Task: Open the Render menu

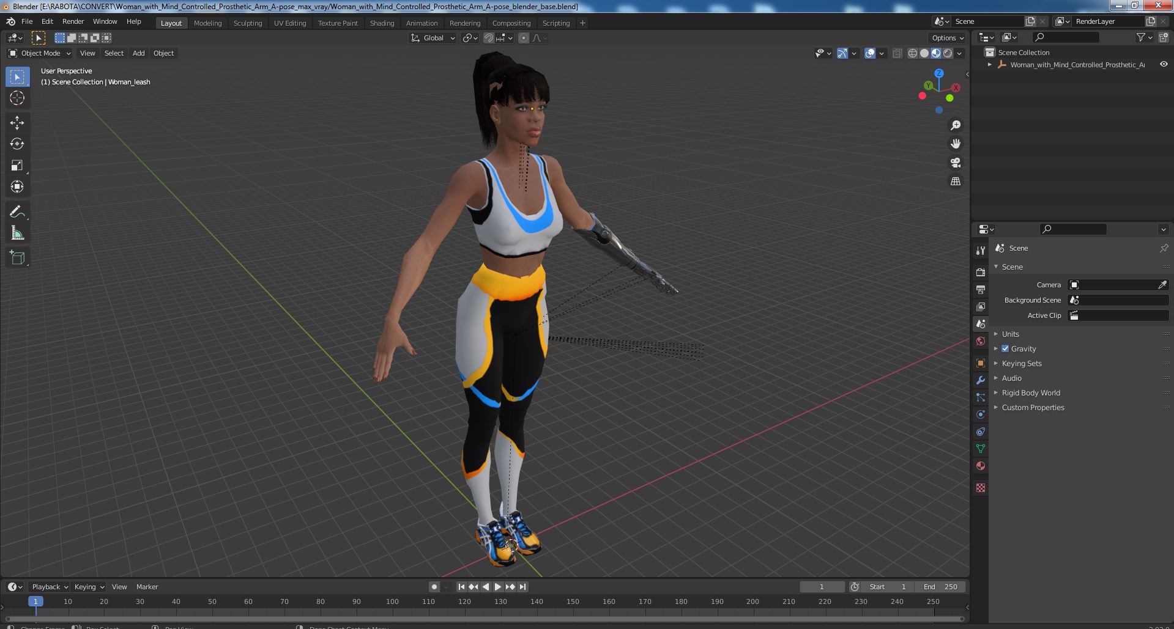Action: point(73,21)
